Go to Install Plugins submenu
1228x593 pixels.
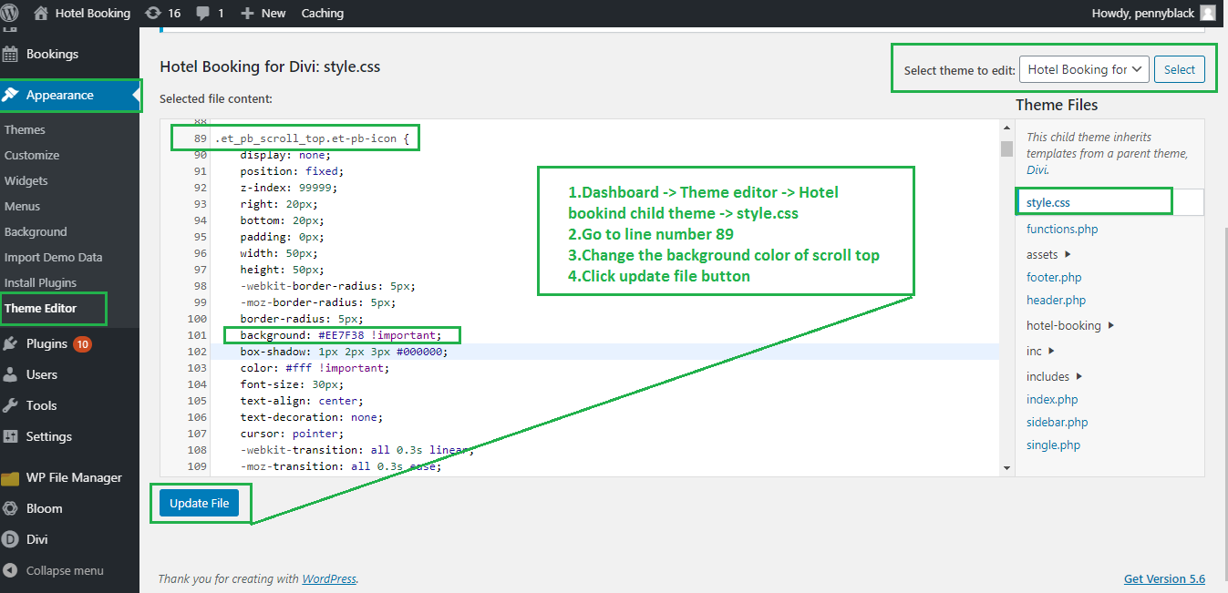pos(40,282)
